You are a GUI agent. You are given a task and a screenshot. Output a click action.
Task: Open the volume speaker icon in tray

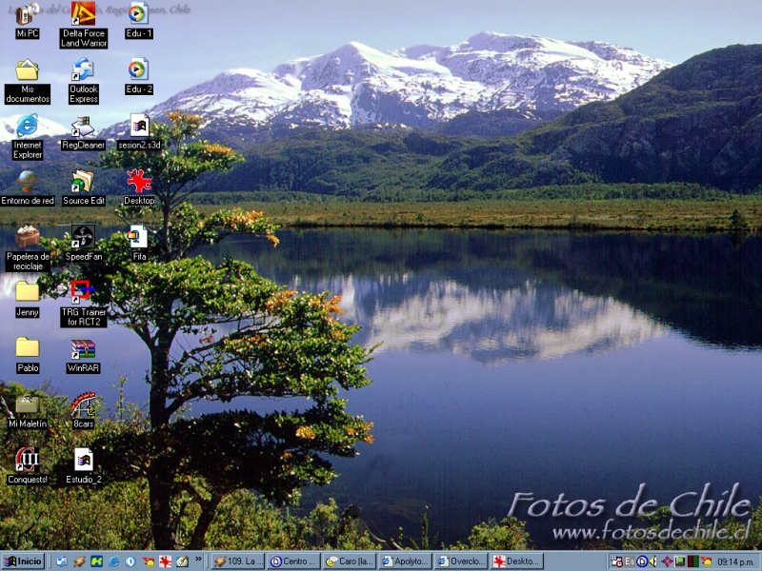point(653,561)
